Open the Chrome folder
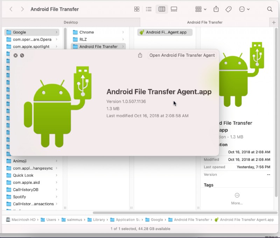 98,32
